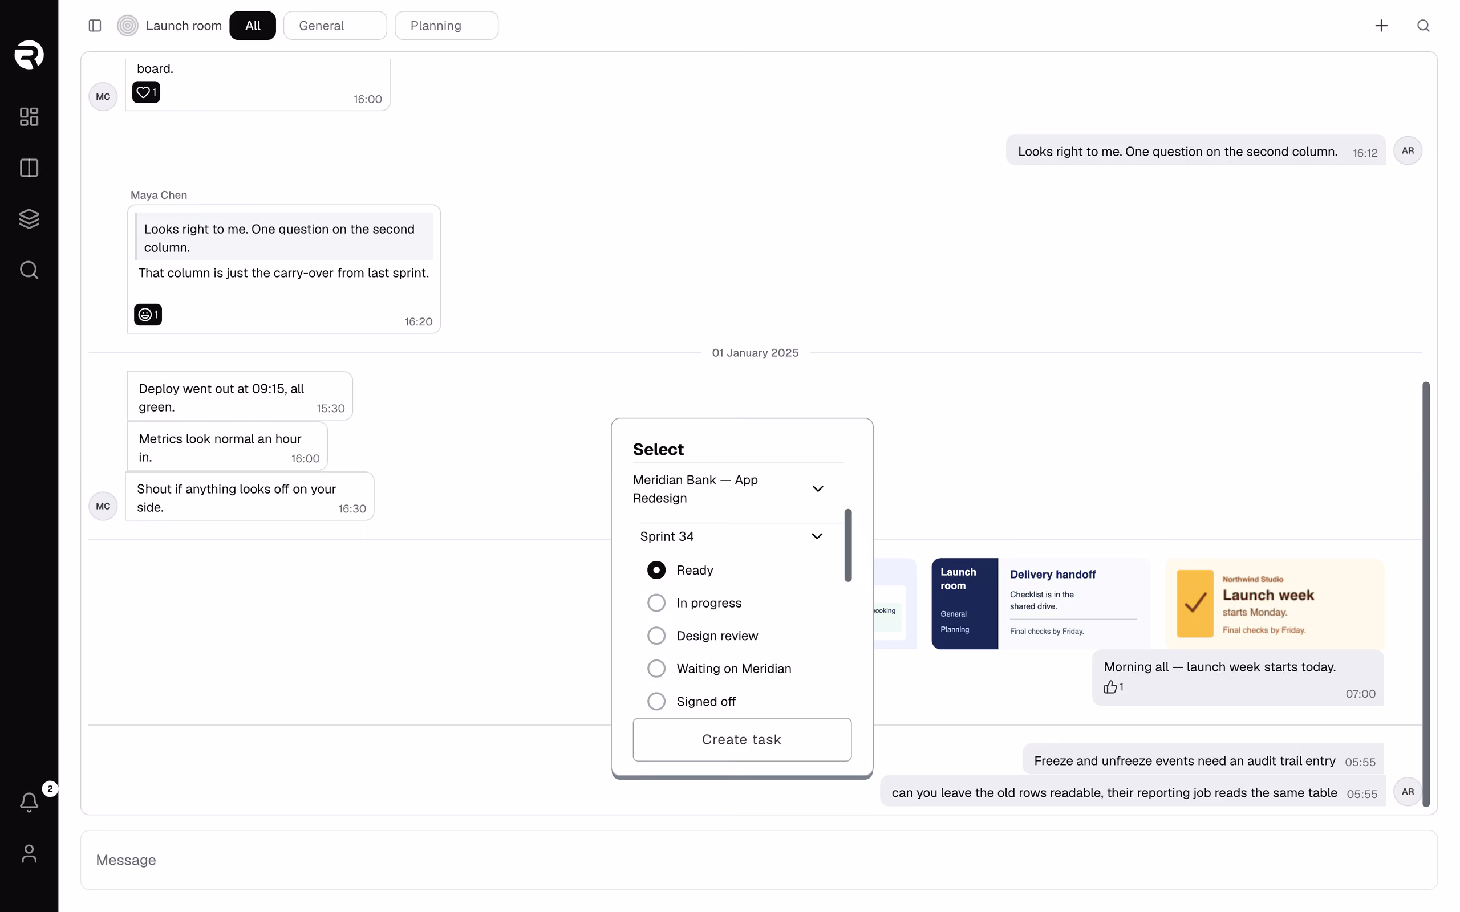
Task: Open the layers stack icon in sidebar
Action: (x=29, y=218)
